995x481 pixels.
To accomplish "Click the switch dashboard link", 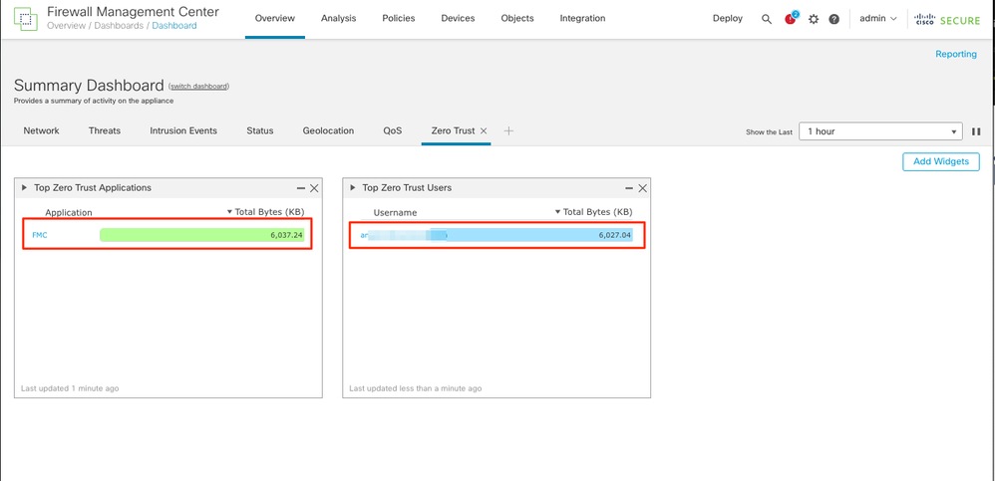I will [x=198, y=87].
